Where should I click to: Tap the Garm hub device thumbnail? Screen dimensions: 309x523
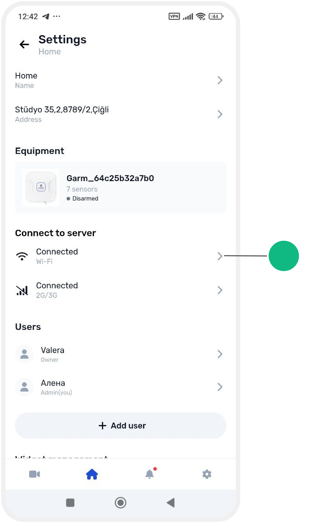pos(41,188)
